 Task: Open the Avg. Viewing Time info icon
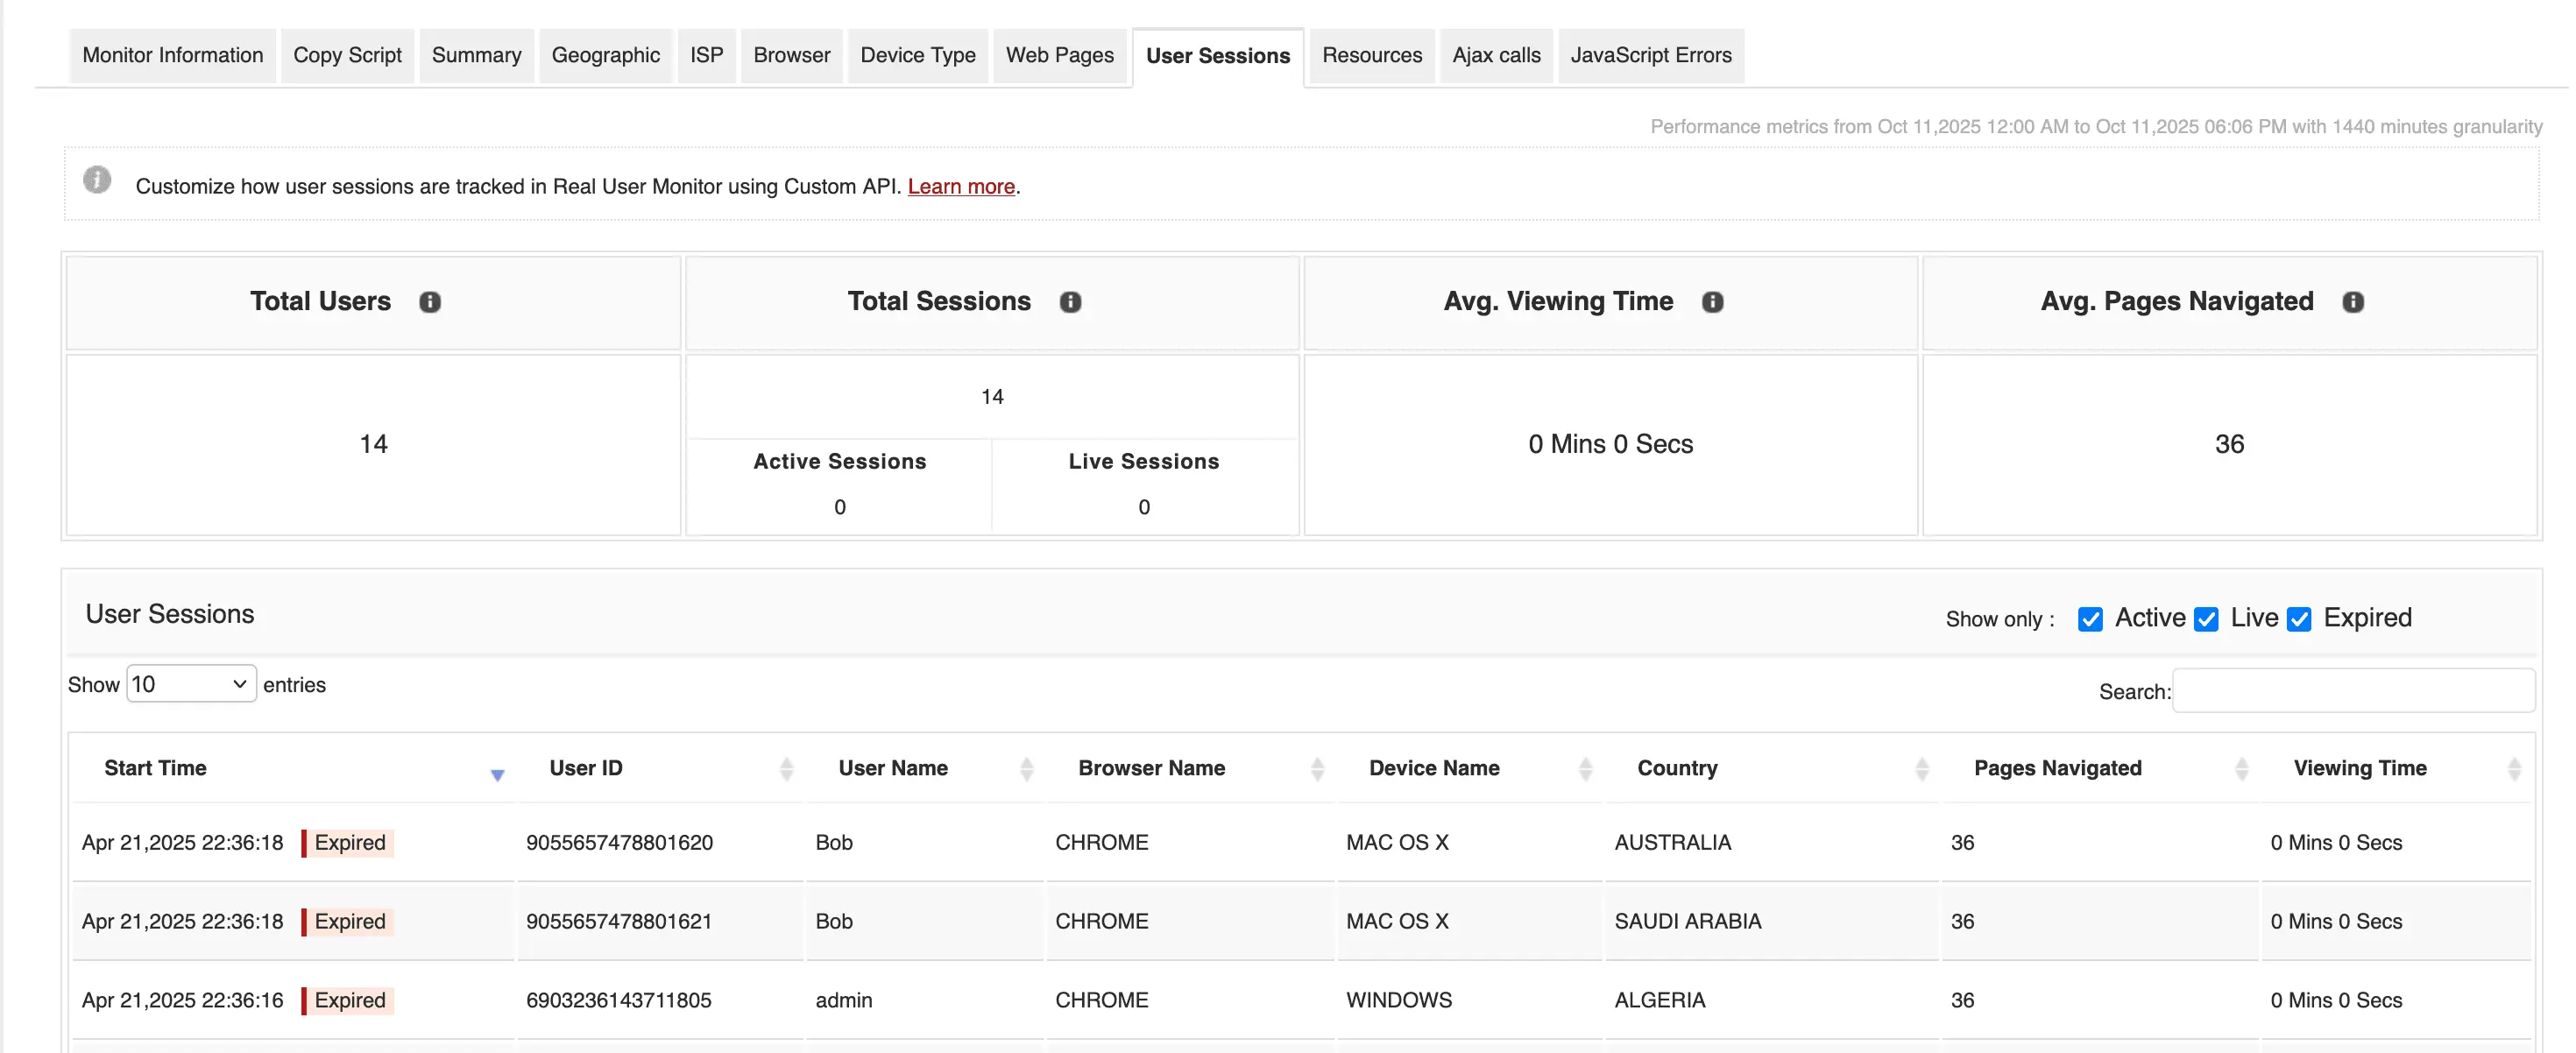[x=1712, y=302]
